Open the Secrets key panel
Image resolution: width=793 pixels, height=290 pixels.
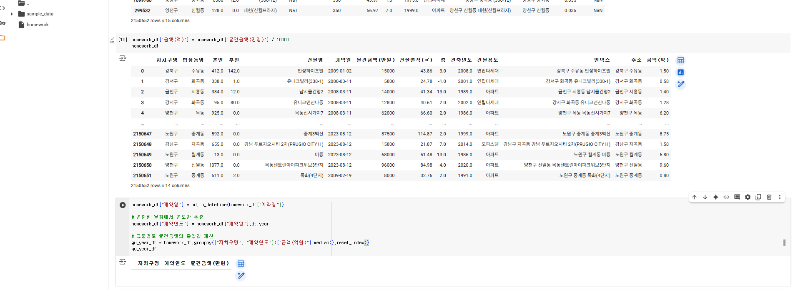pos(3,23)
